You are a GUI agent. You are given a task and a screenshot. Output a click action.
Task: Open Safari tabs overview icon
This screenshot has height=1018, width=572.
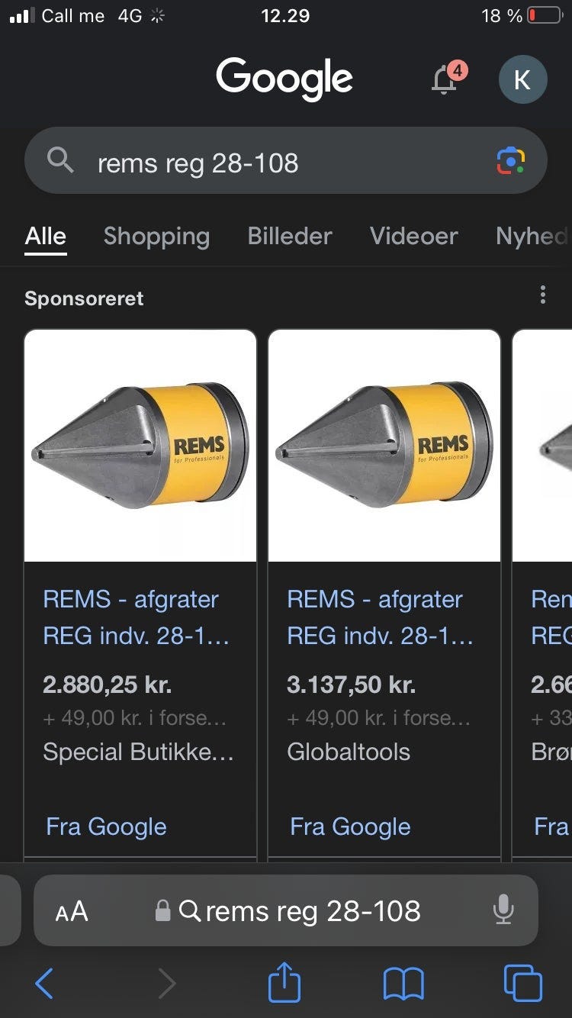(x=522, y=983)
